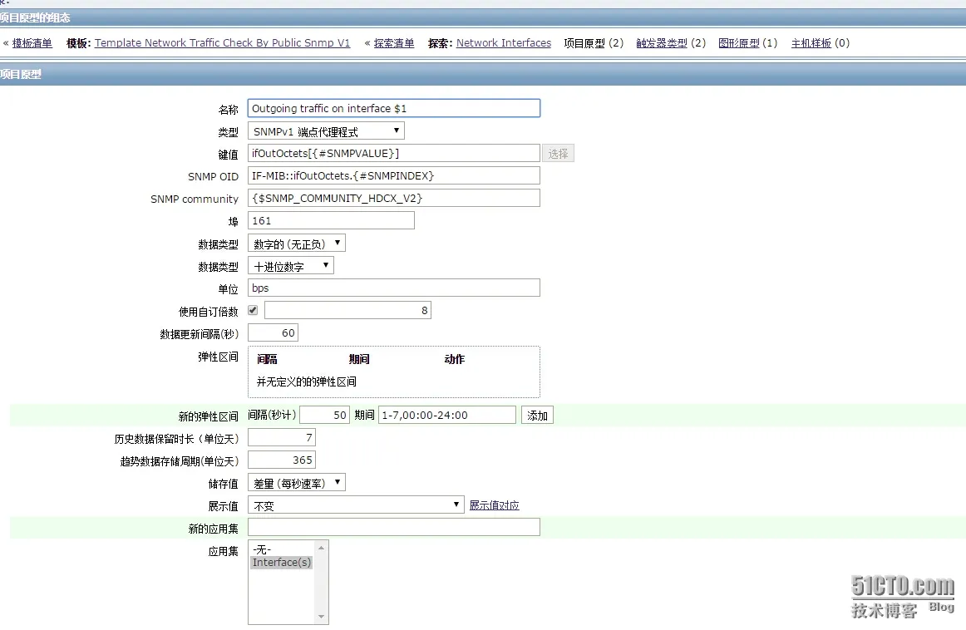Open the 类型 SNMPv1 dropdown
This screenshot has height=630, width=966.
(x=326, y=131)
